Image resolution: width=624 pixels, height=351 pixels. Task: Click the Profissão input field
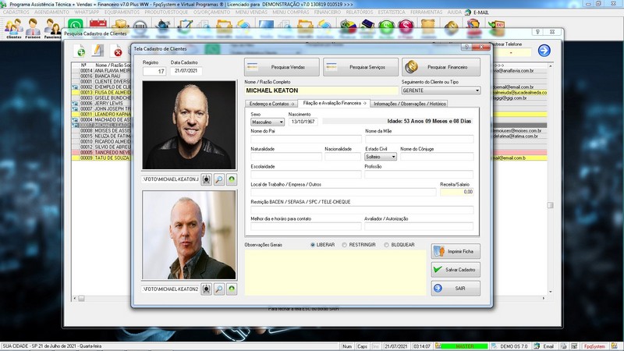coord(419,174)
